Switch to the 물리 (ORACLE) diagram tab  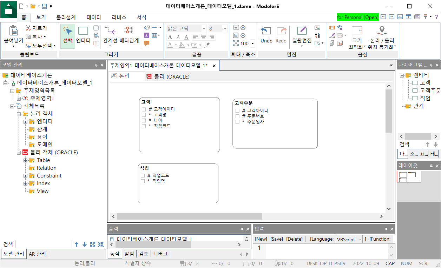coord(168,76)
